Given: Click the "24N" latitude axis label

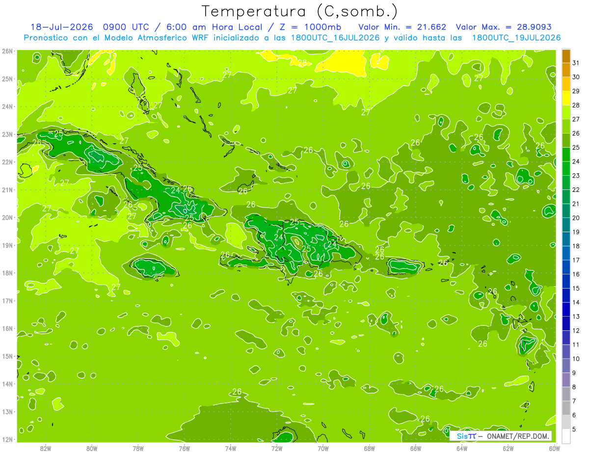Looking at the screenshot, I should coord(7,107).
